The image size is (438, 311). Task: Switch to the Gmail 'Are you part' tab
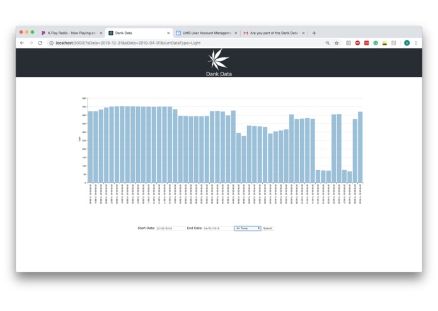(274, 33)
